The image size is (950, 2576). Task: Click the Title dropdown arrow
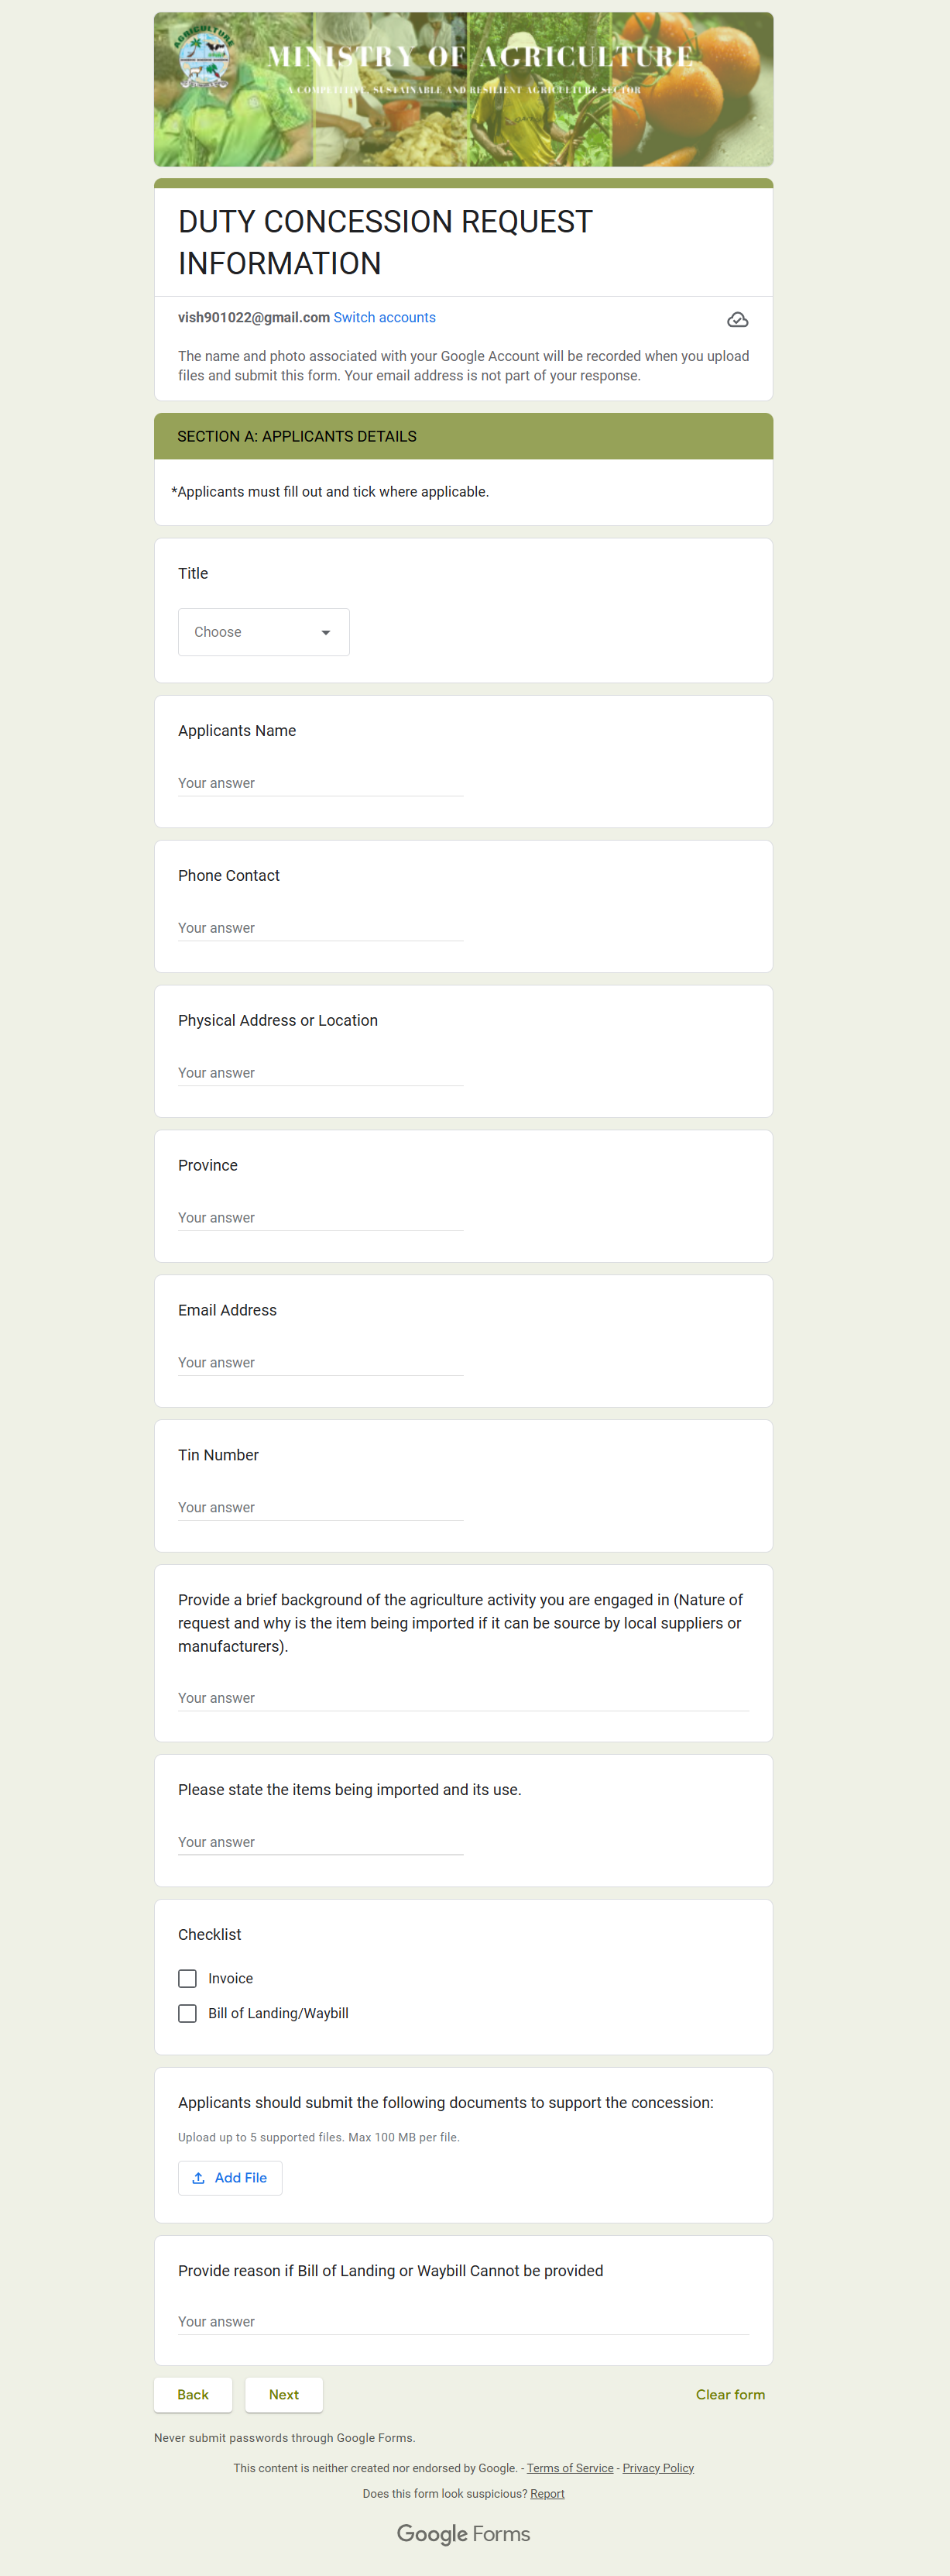tap(326, 633)
